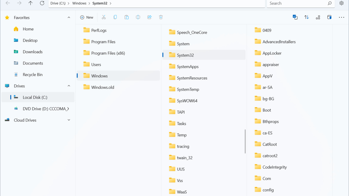Open Recycle Bin from the sidebar
The width and height of the screenshot is (349, 196).
[x=32, y=75]
